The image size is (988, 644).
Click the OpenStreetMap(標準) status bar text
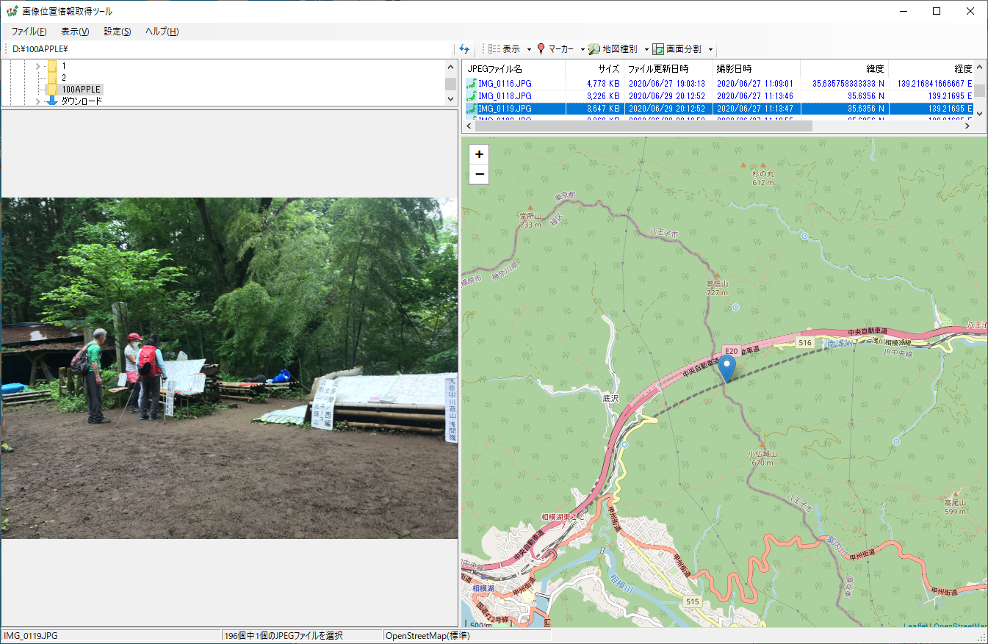pyautogui.click(x=428, y=635)
